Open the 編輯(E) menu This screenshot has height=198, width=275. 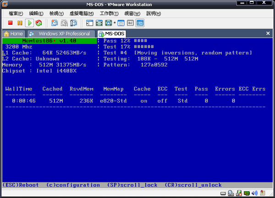tap(36, 13)
